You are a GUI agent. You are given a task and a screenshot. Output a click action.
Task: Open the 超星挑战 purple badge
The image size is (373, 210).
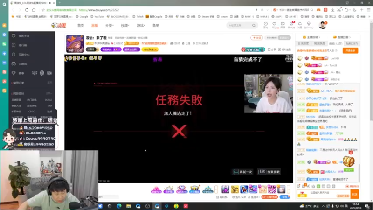[x=111, y=49]
